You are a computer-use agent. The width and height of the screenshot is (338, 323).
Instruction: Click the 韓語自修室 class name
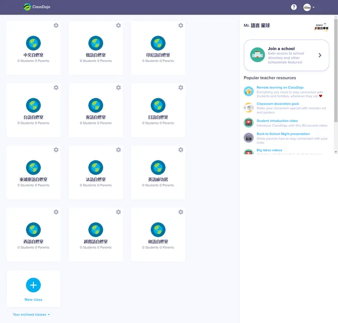[x=158, y=241]
